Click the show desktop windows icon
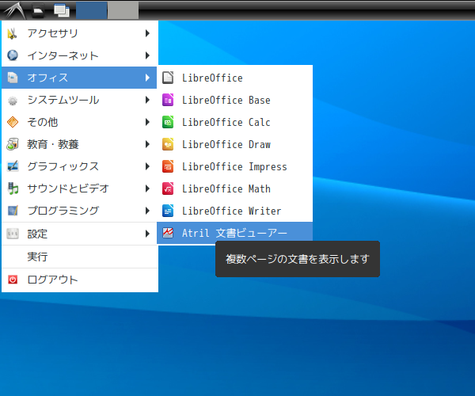The height and width of the screenshot is (396, 475). point(62,10)
